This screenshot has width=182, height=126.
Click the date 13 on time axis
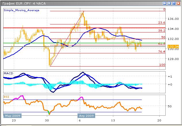pyautogui.click(x=114, y=121)
